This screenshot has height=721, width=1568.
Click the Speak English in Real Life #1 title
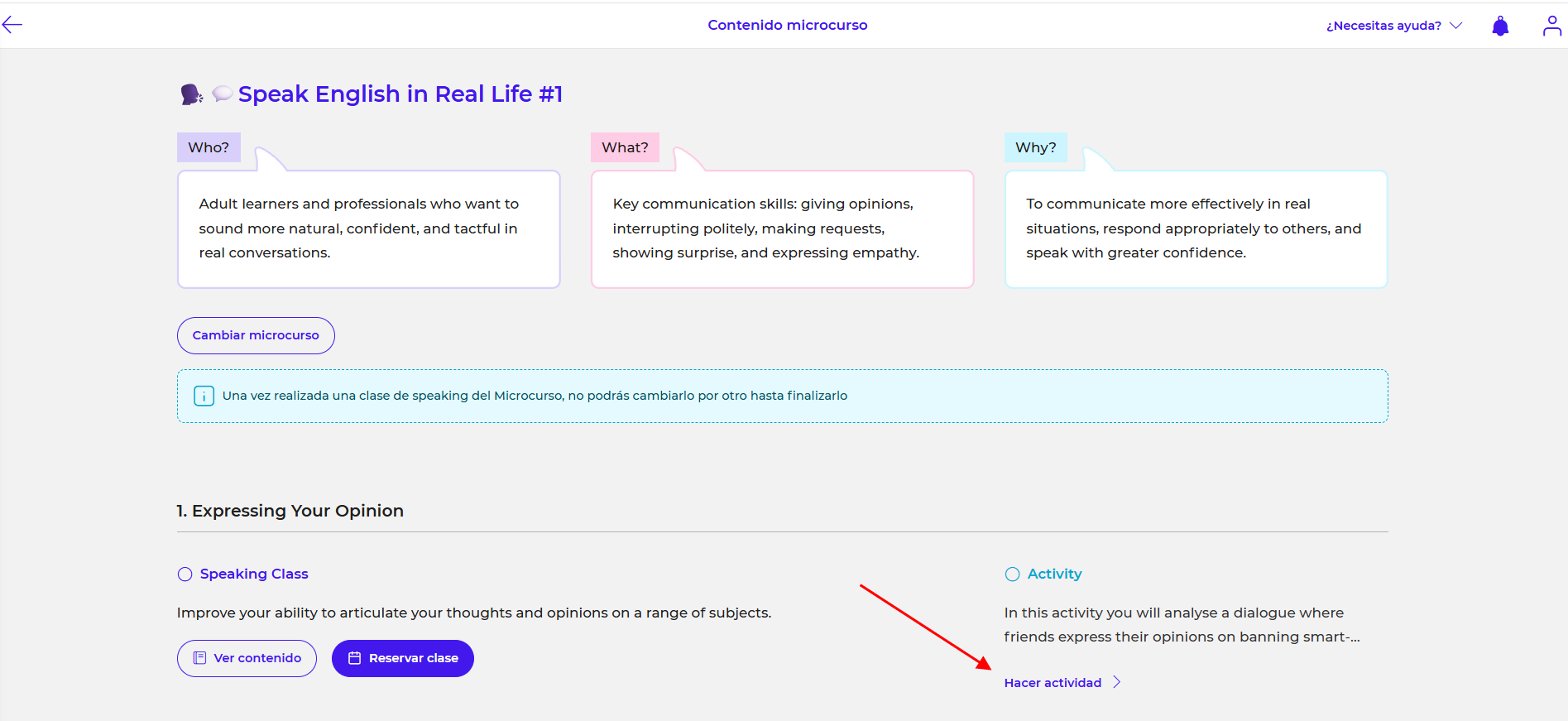point(400,94)
